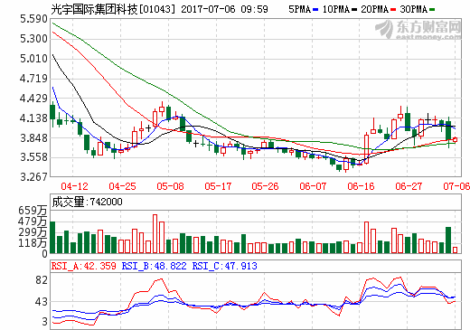Click the 成交量:742000 volume label
Viewport: 470px width, 330px height.
(x=87, y=202)
